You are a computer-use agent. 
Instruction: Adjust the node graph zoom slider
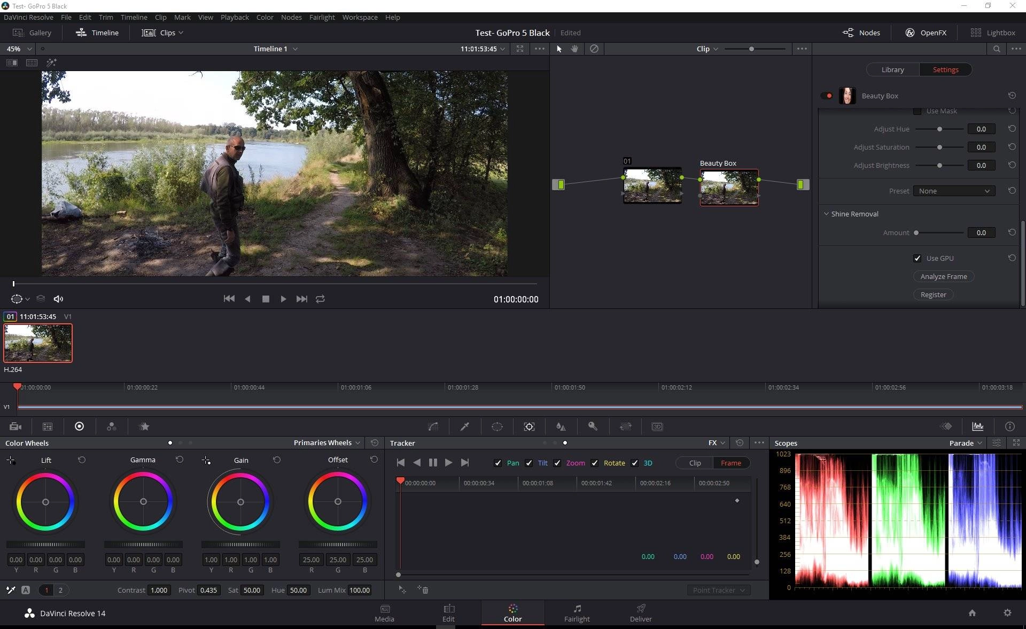755,49
